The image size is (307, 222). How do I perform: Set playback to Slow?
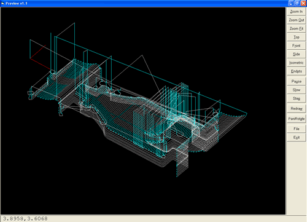pyautogui.click(x=296, y=90)
